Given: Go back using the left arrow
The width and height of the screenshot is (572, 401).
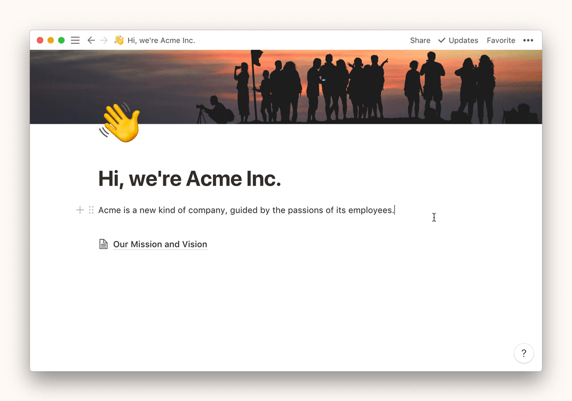Looking at the screenshot, I should [91, 41].
